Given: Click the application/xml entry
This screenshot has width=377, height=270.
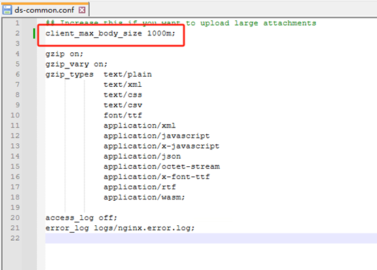Looking at the screenshot, I should click(140, 126).
